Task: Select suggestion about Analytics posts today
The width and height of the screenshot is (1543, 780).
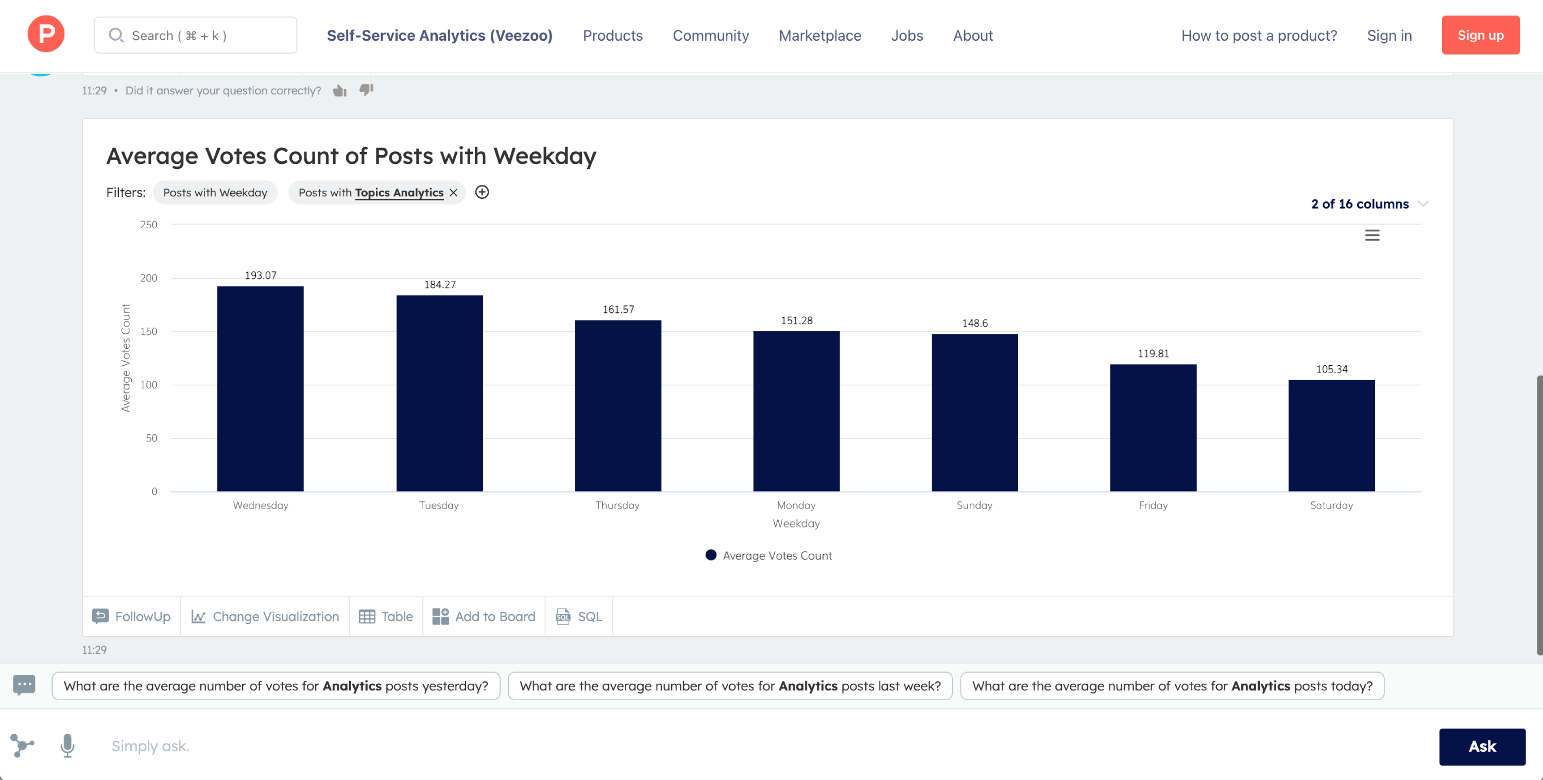Action: tap(1172, 685)
